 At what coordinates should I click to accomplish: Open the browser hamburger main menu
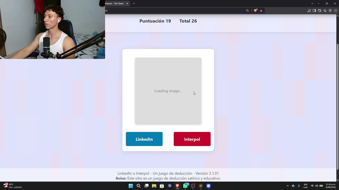[335, 11]
